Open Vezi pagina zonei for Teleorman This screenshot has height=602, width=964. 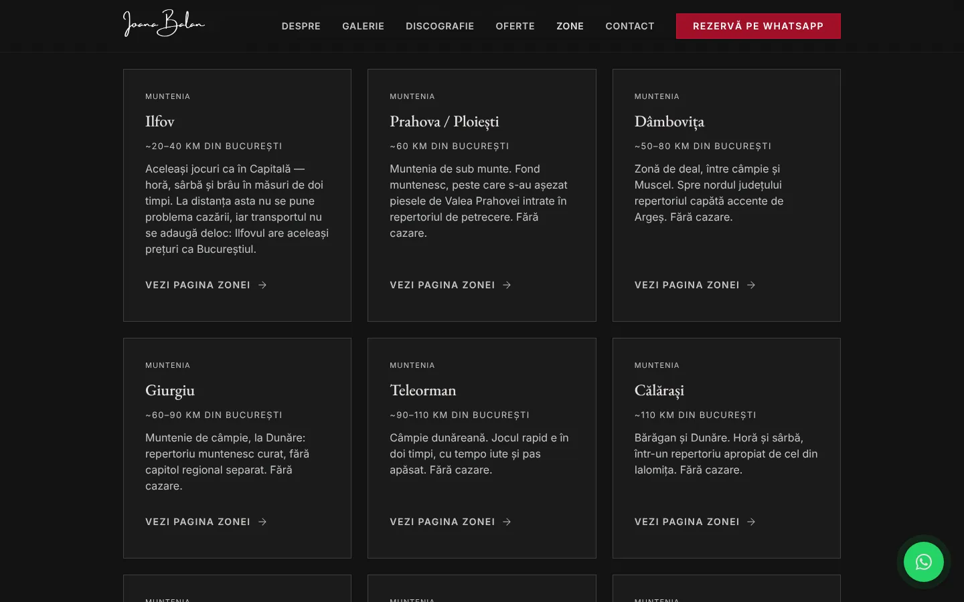tap(451, 522)
